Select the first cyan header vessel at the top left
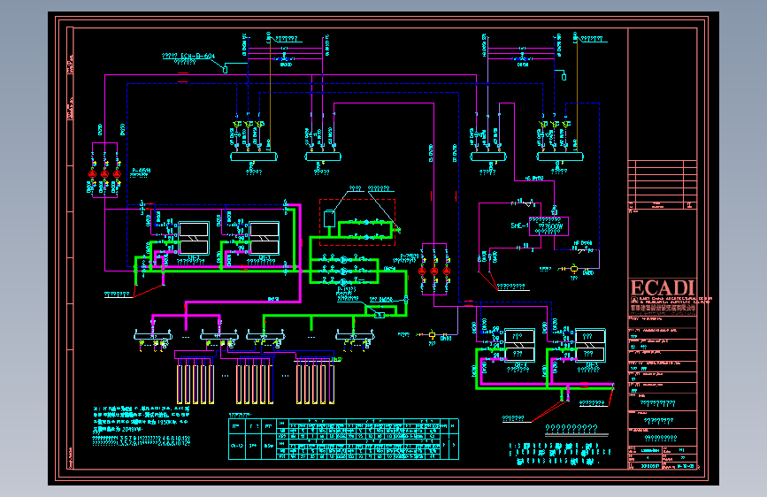767x497 pixels. coord(254,157)
